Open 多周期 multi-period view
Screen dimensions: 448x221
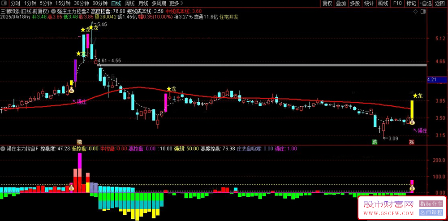159,4
